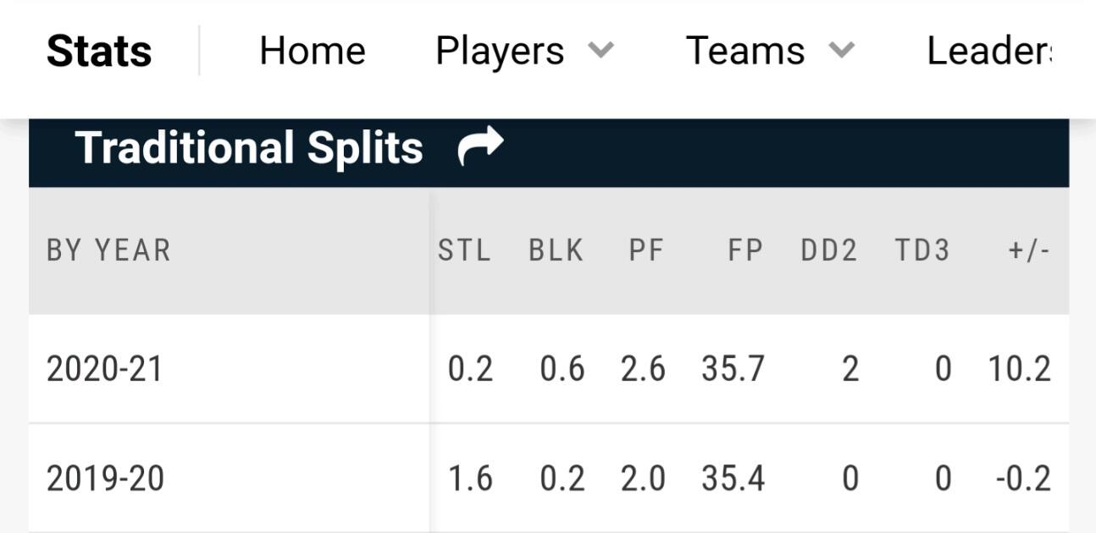This screenshot has width=1096, height=533.
Task: Select the 2020-21 season row
Action: 104,370
